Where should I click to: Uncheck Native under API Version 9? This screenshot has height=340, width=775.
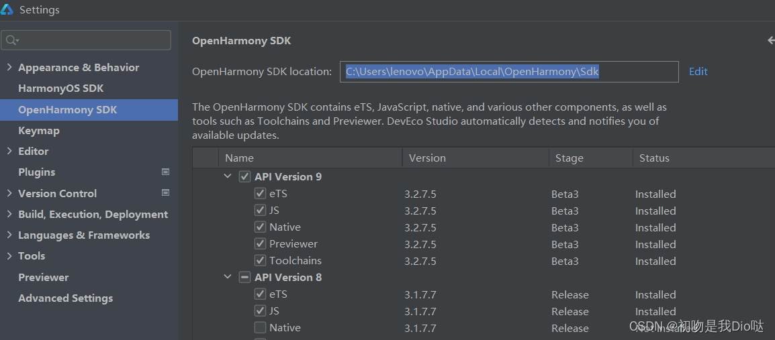[260, 227]
